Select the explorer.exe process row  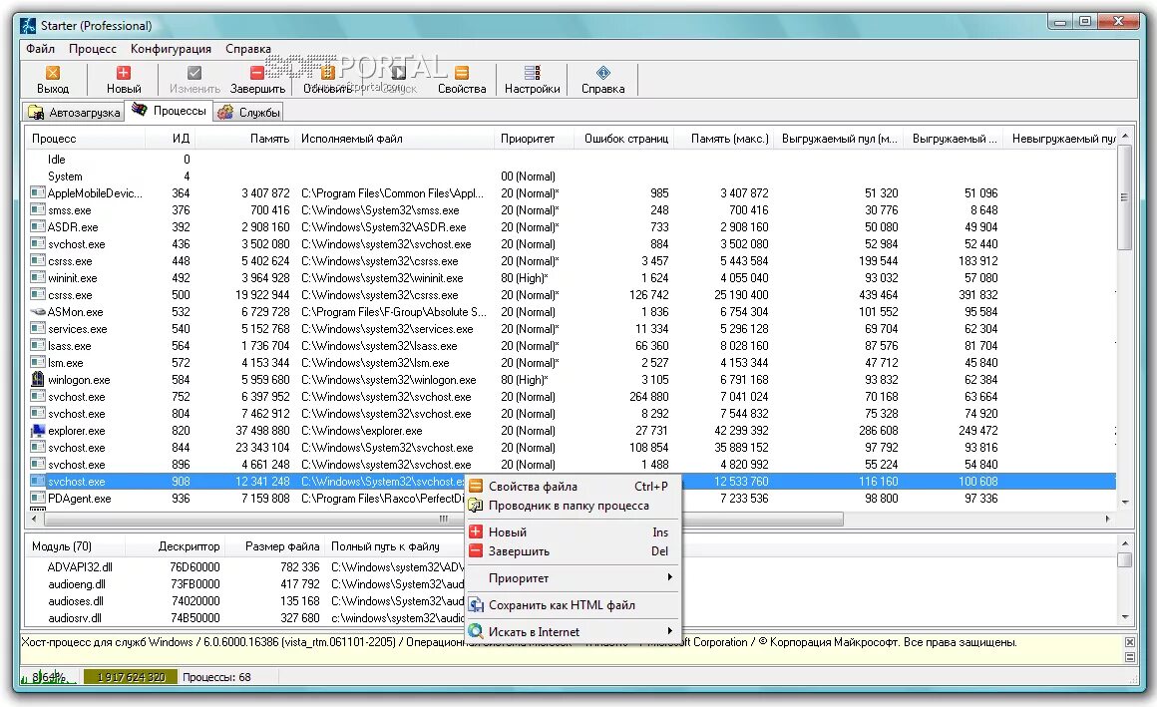coord(572,431)
